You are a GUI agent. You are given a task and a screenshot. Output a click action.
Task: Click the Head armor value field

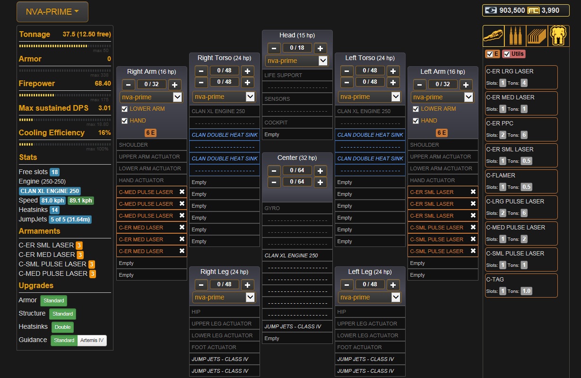pos(297,48)
